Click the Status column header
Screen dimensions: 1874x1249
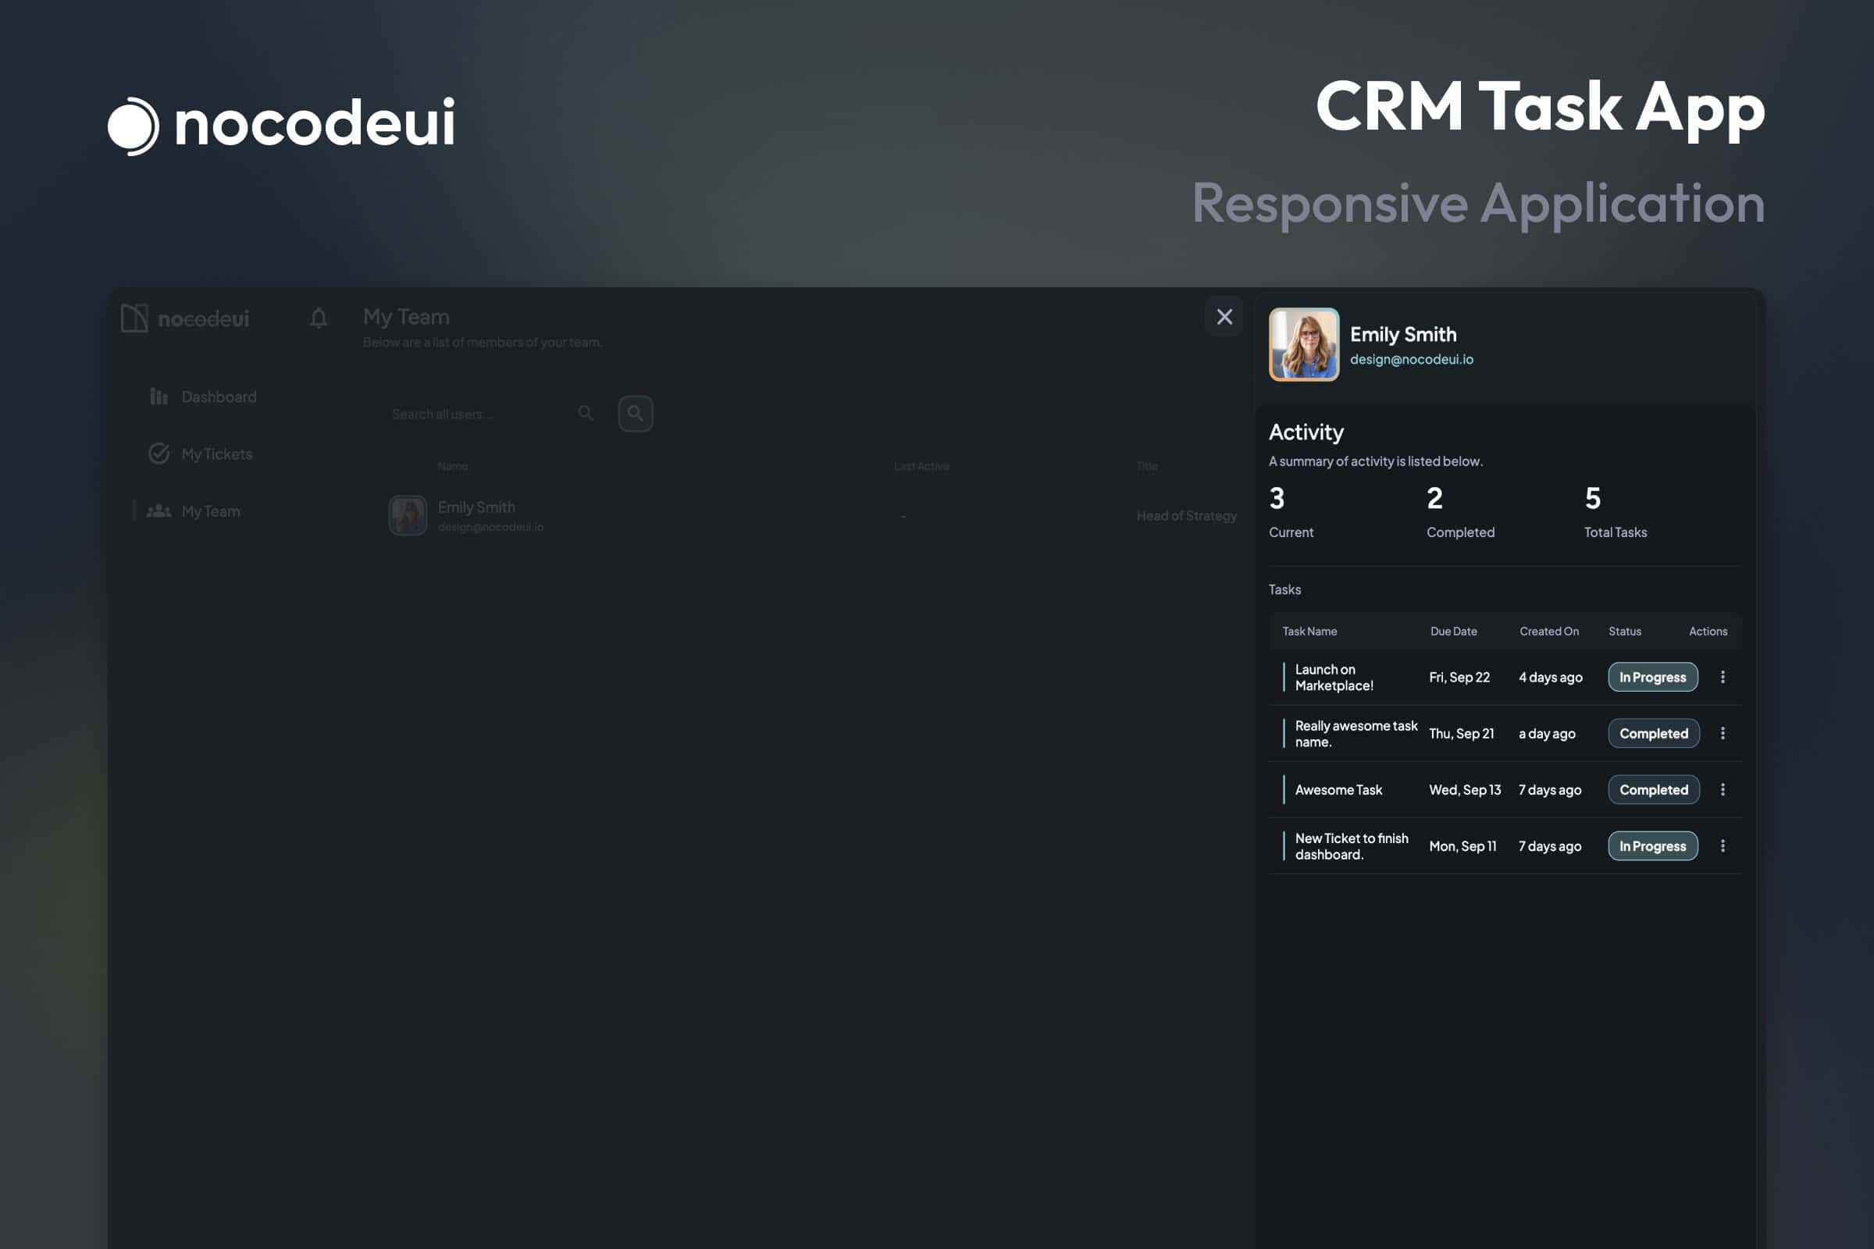click(x=1624, y=631)
